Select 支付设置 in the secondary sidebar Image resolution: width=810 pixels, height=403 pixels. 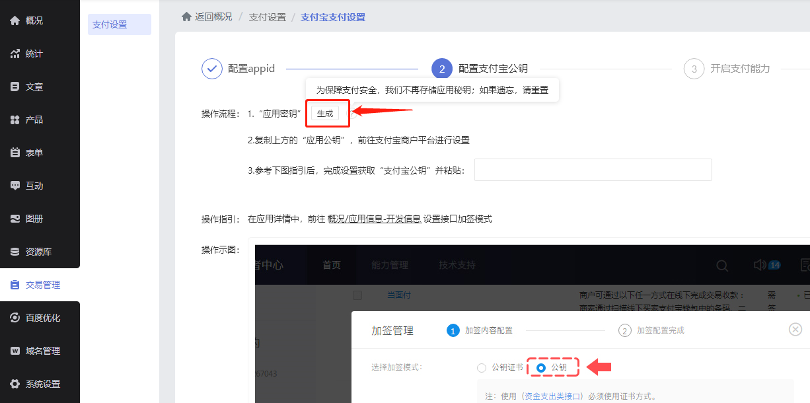tap(120, 24)
